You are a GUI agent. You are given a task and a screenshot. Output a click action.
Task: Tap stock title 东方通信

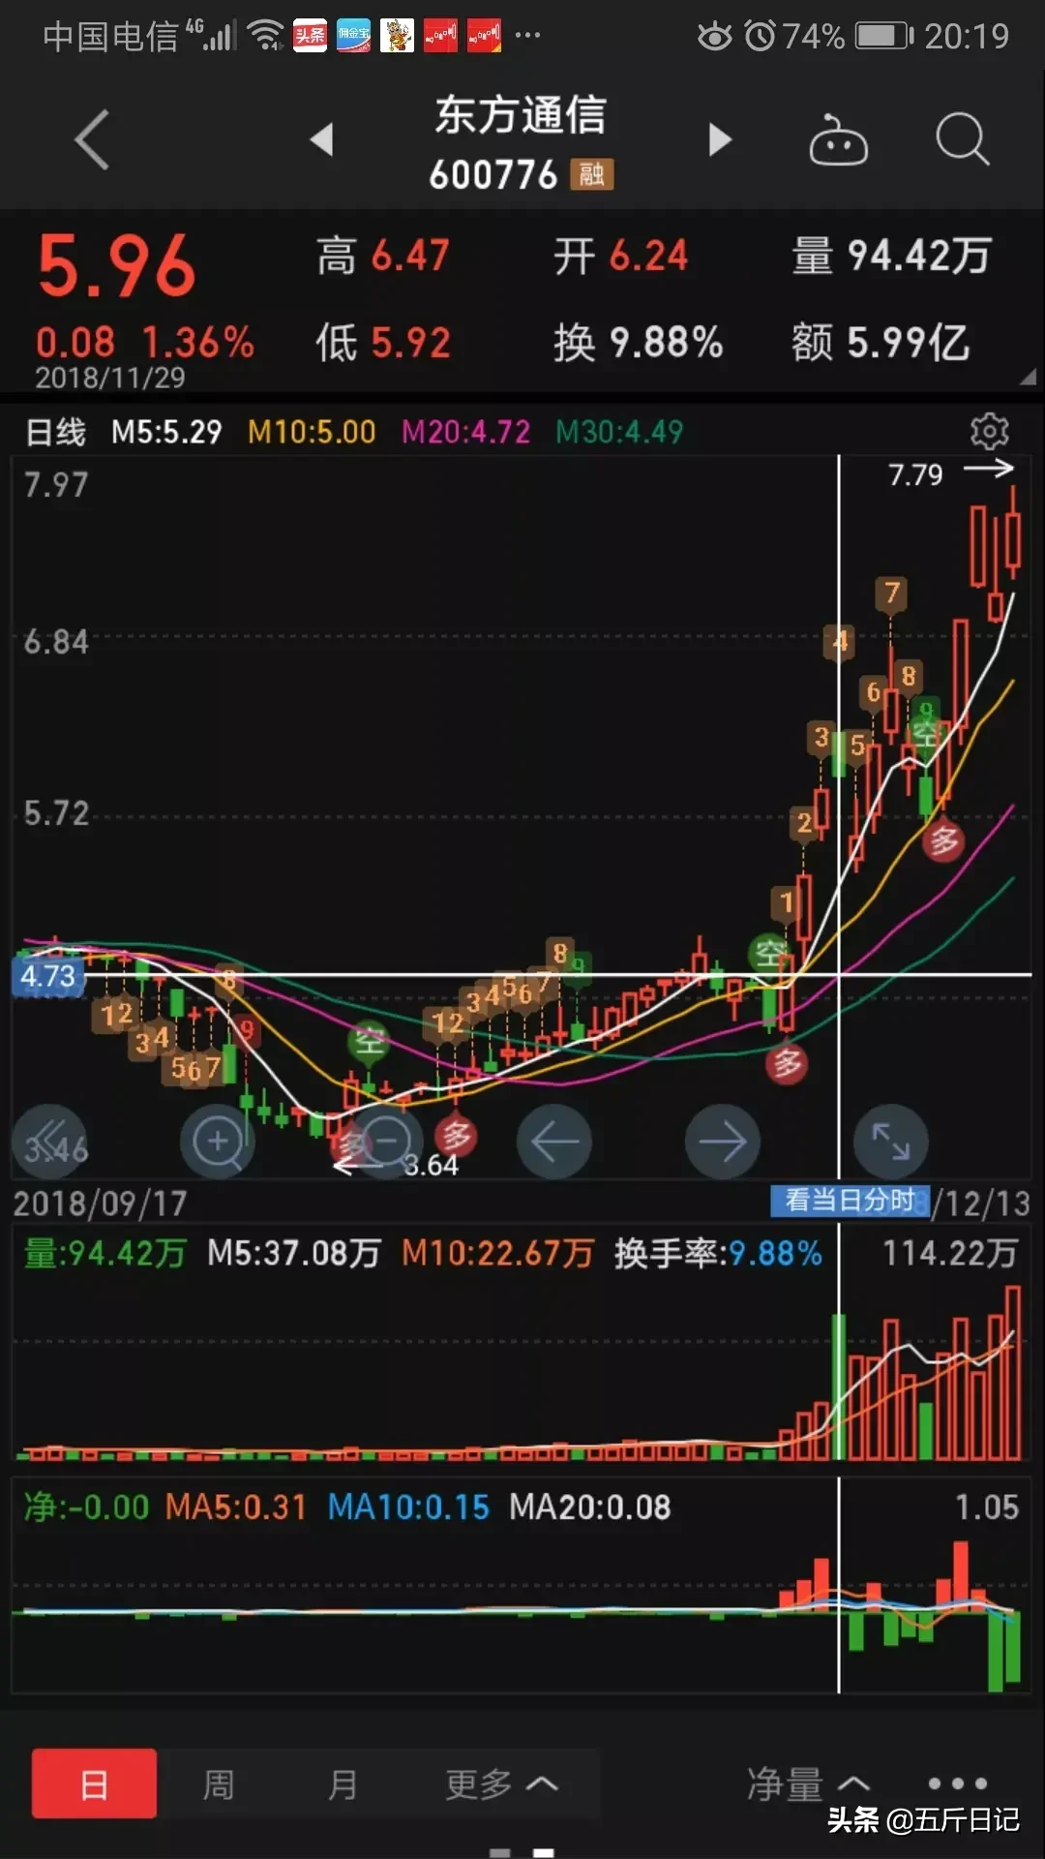click(x=521, y=115)
